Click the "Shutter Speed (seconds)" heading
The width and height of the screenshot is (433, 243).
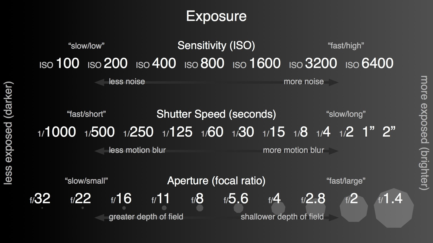tap(216, 114)
